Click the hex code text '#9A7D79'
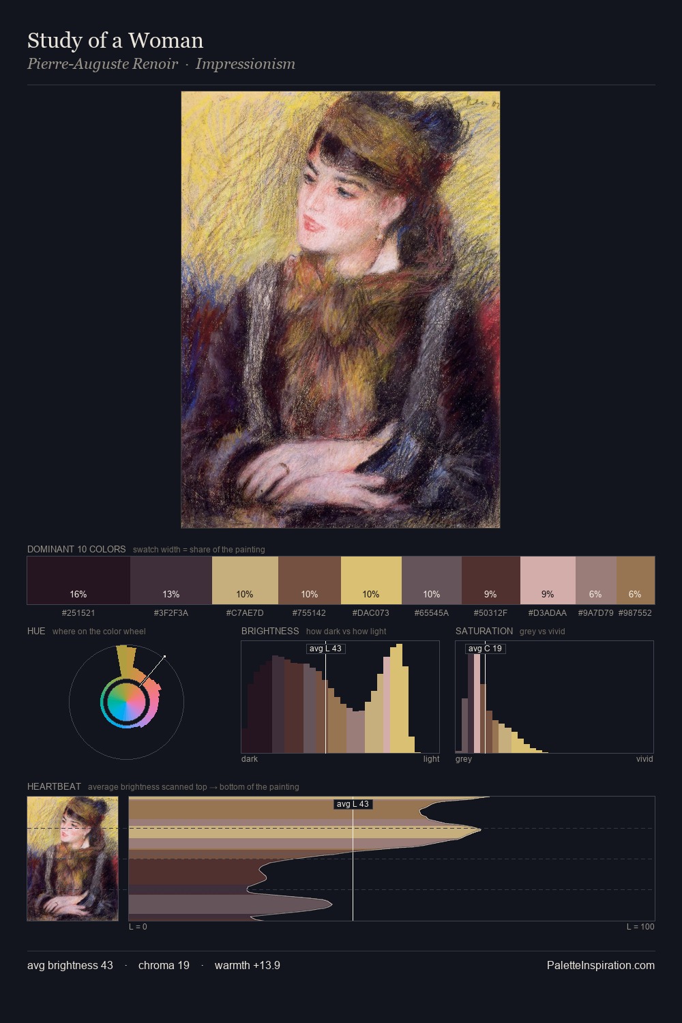This screenshot has height=1023, width=682. [596, 613]
